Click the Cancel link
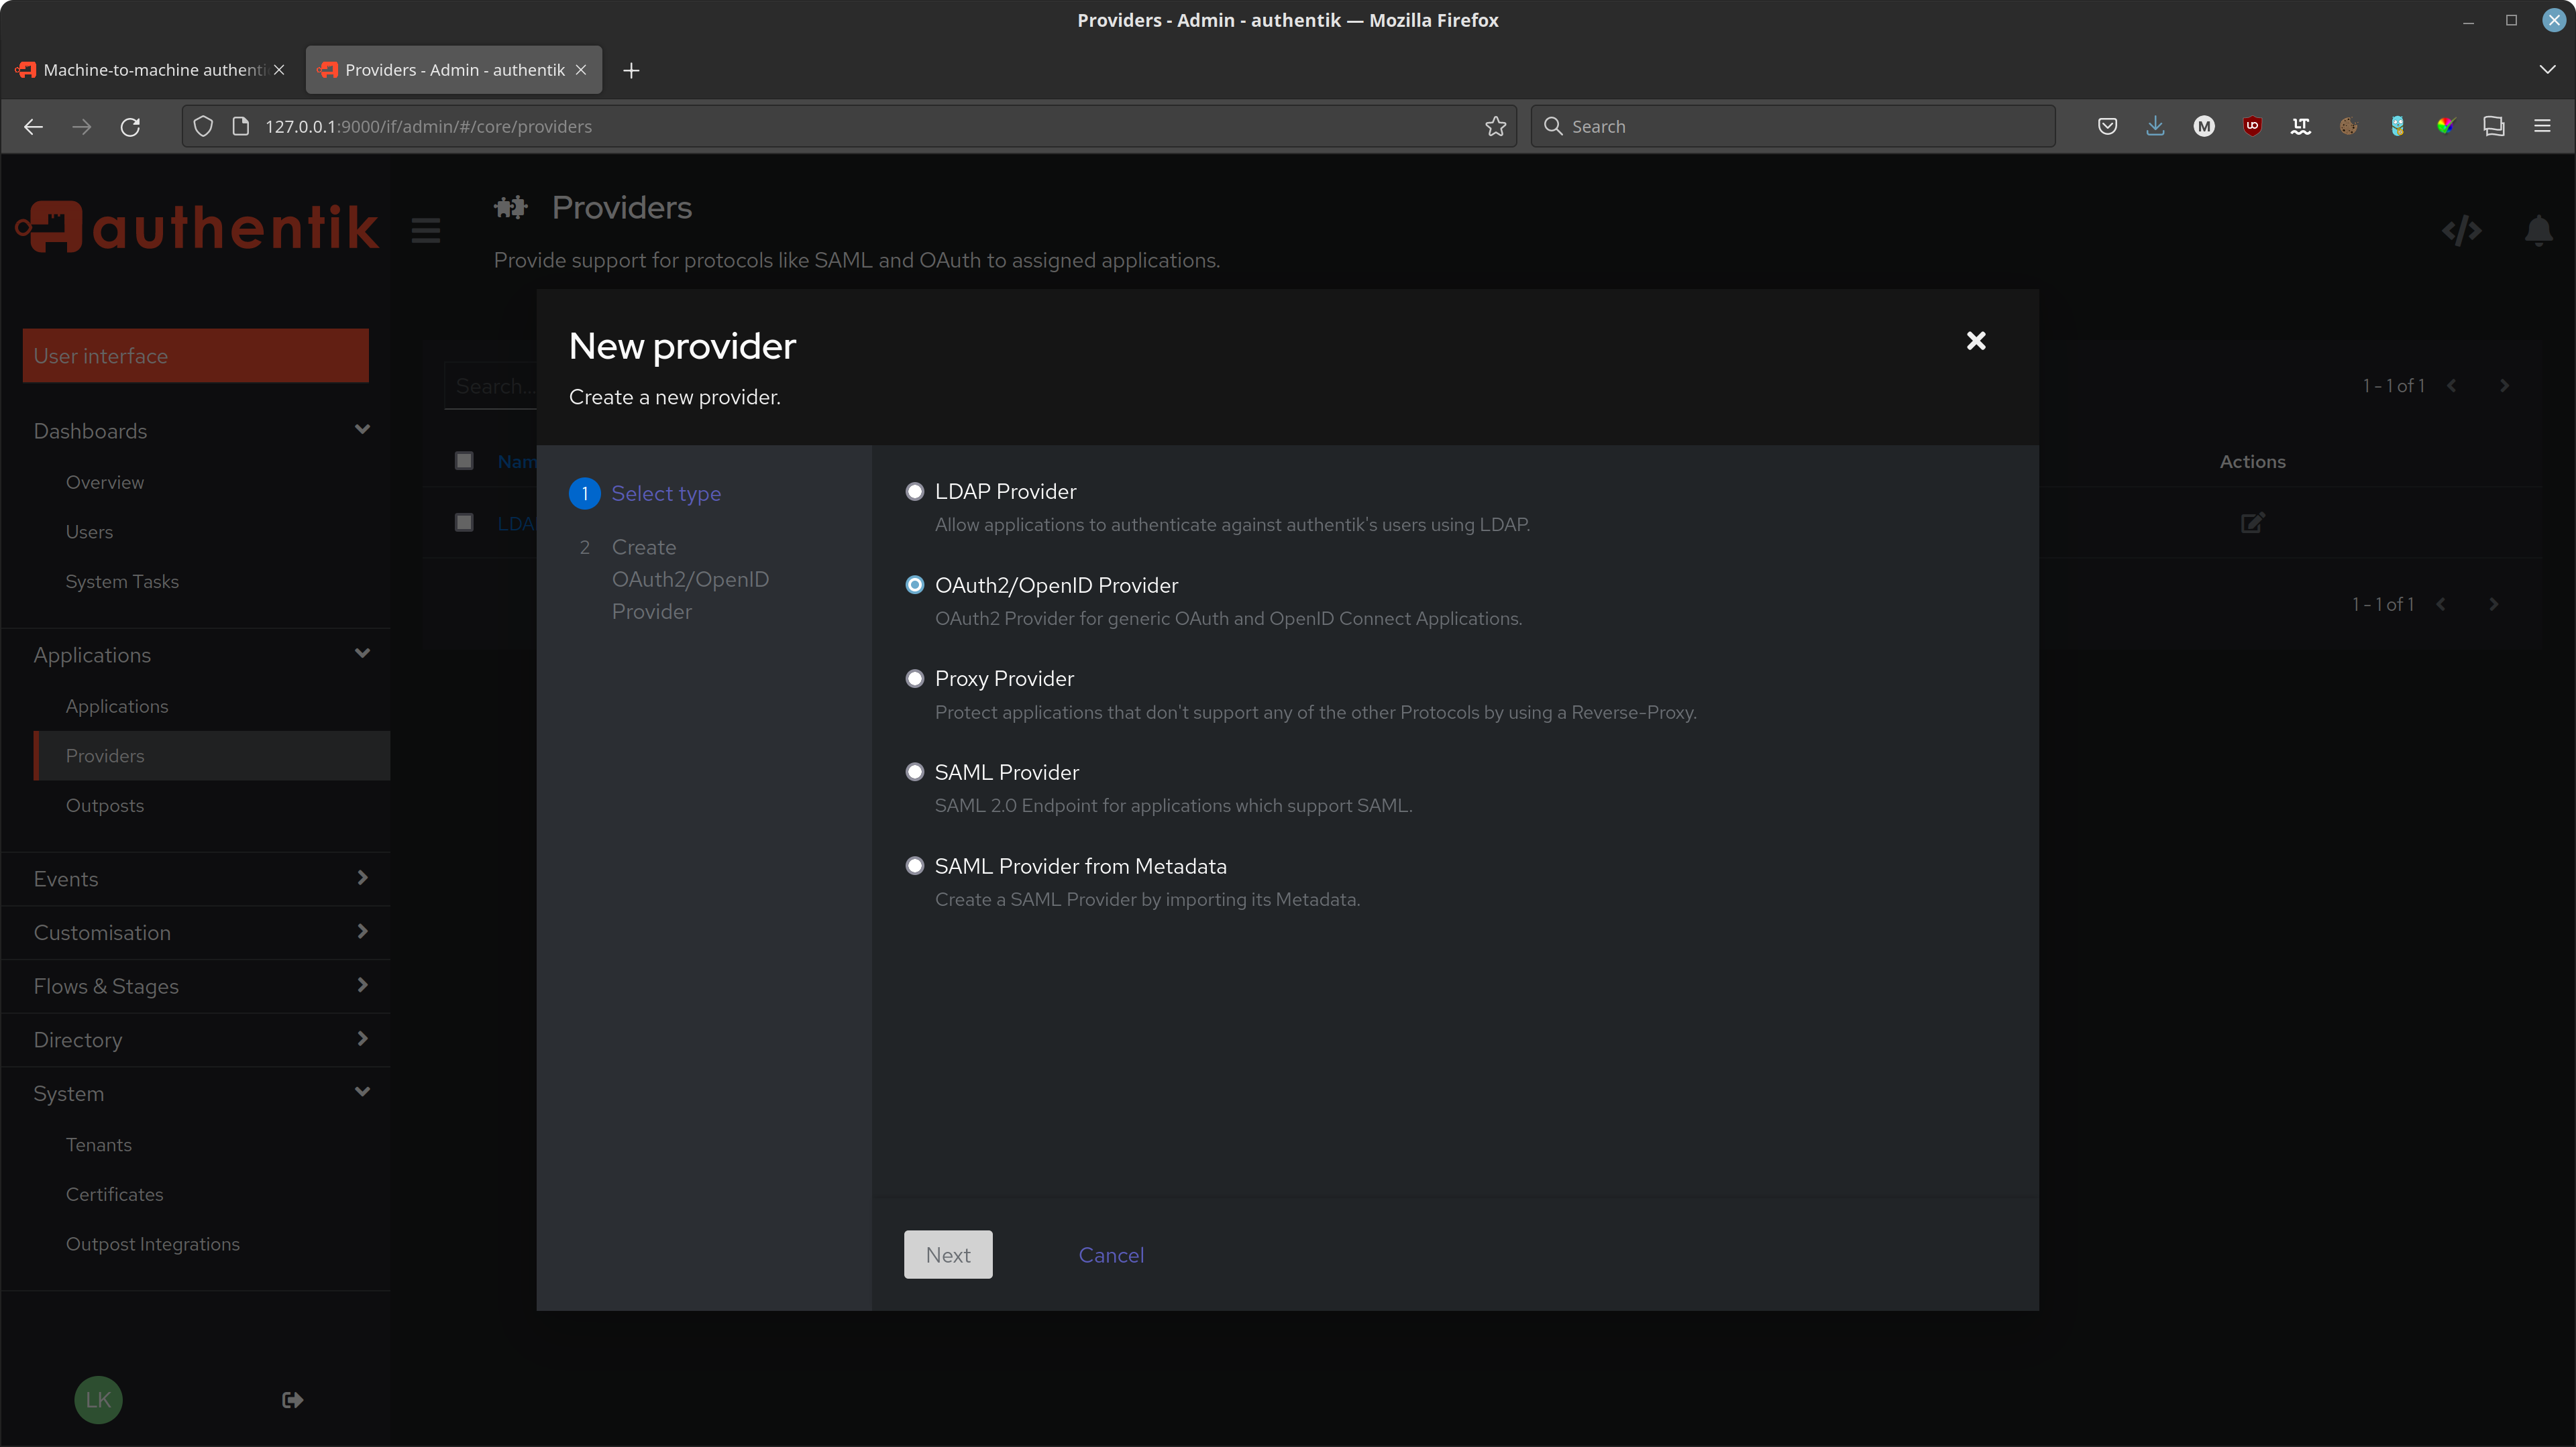Screen dimensions: 2576x1447 pos(1110,1254)
